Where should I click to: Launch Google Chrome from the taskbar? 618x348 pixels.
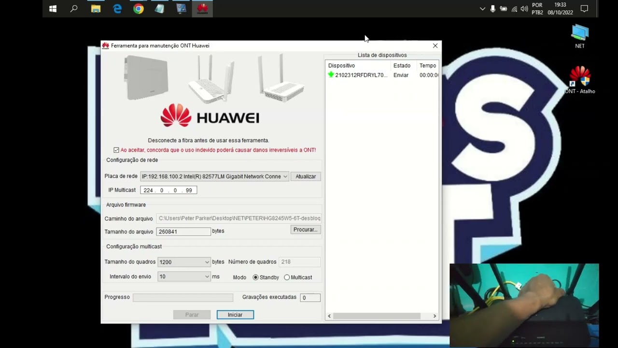pyautogui.click(x=139, y=9)
